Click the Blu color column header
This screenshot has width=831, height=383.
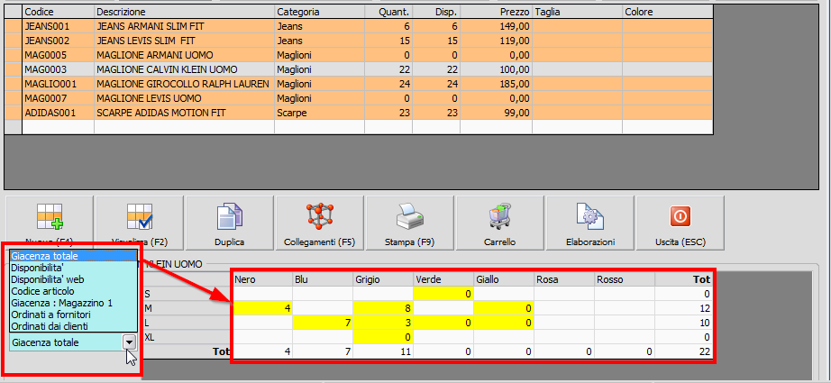tap(323, 278)
